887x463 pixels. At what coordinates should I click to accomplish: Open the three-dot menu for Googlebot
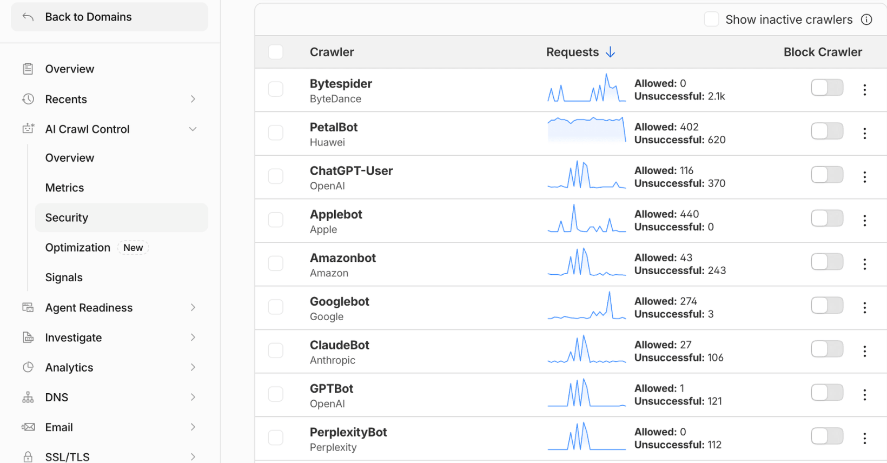(x=865, y=308)
